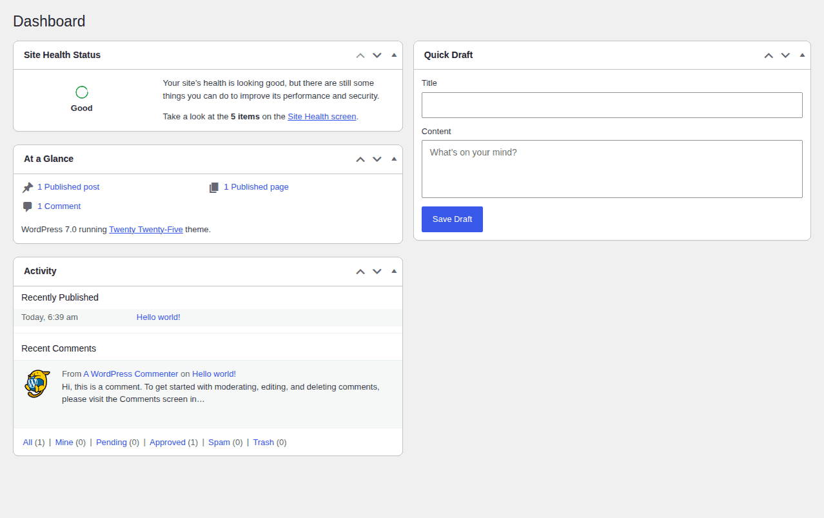Filter comments by Mine

64,443
